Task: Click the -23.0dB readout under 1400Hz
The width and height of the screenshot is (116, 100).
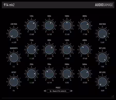Action: point(67,59)
